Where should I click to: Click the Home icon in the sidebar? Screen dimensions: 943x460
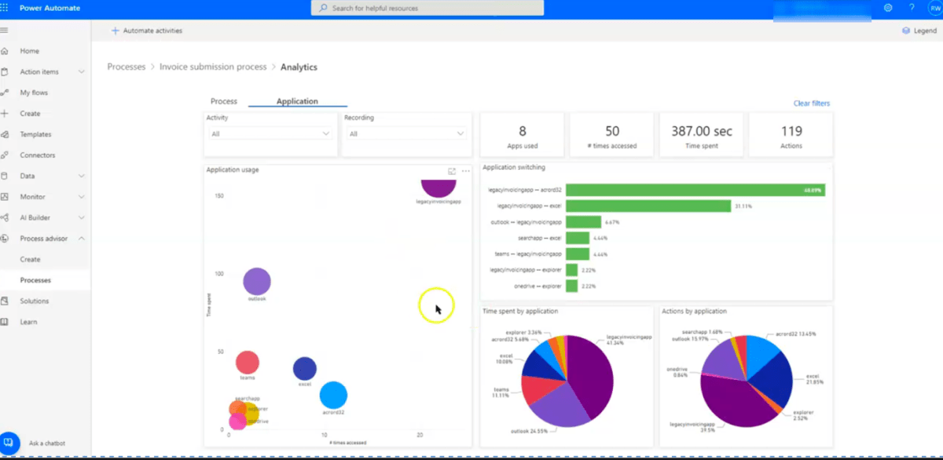tap(5, 51)
